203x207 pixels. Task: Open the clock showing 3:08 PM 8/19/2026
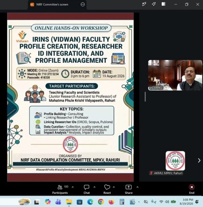186,202
